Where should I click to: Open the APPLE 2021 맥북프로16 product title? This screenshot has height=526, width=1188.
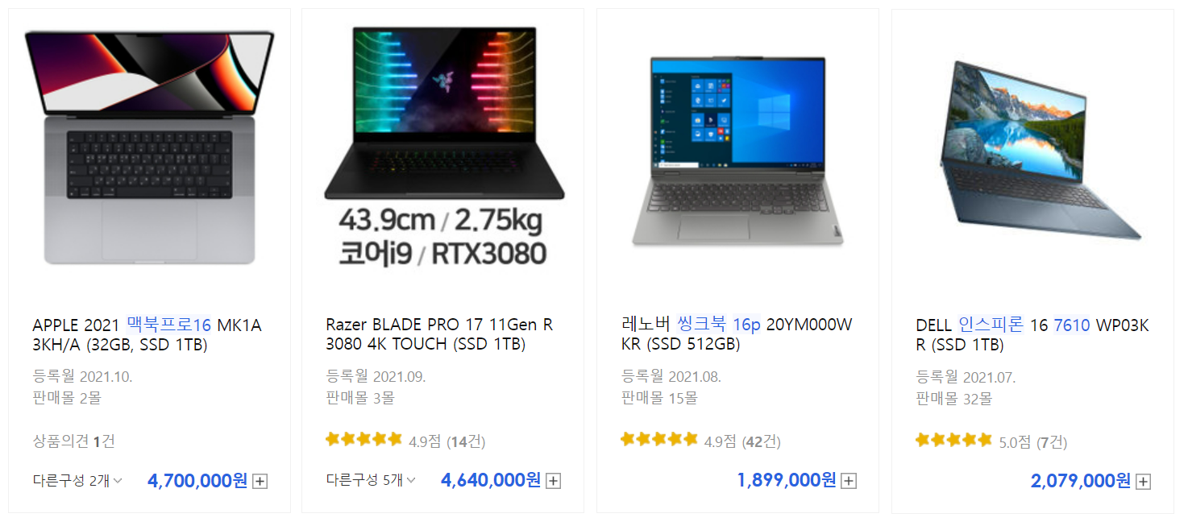click(x=147, y=335)
